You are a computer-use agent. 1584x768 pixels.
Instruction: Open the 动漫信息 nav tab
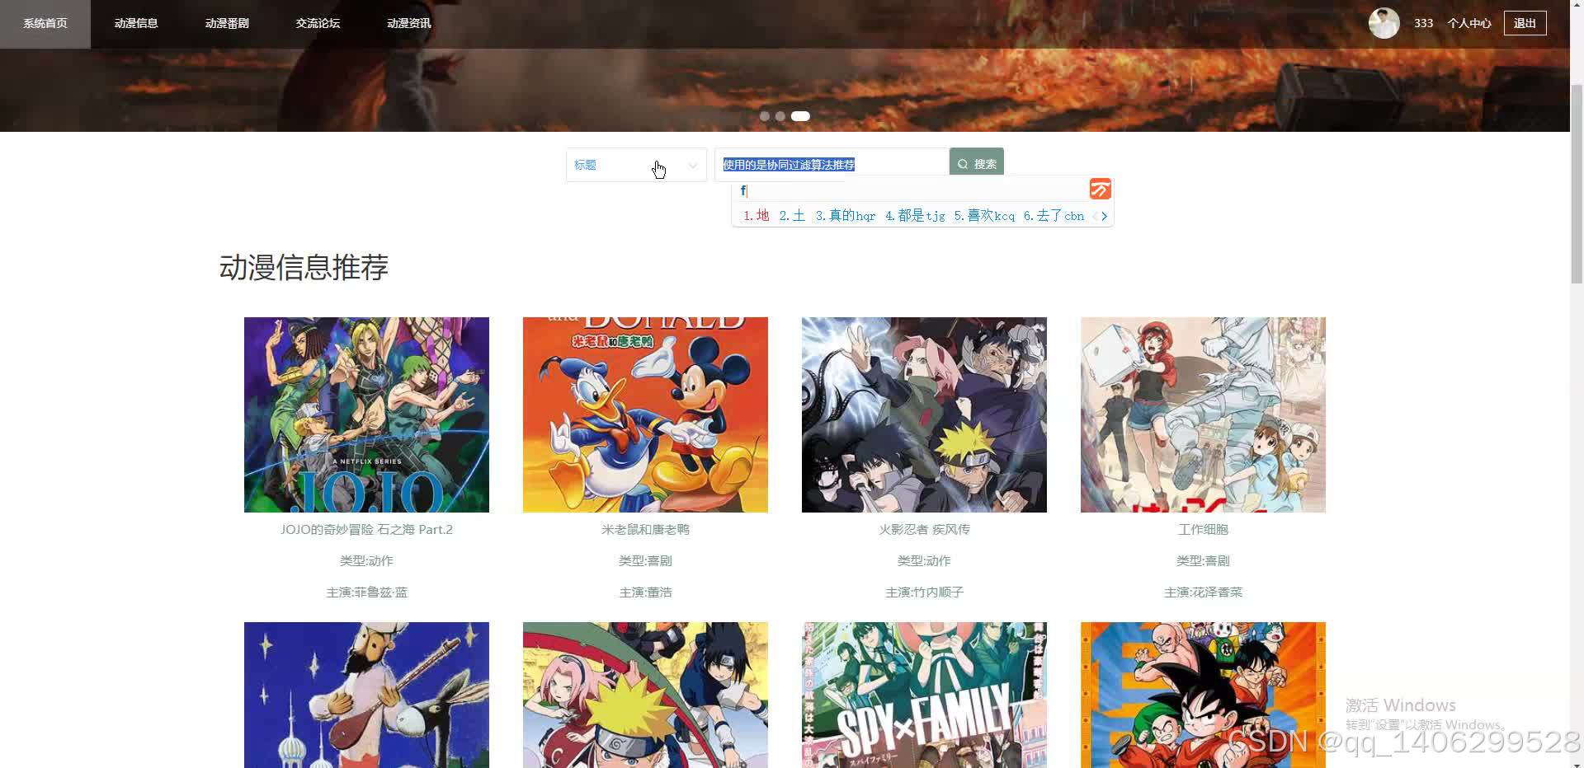(136, 24)
